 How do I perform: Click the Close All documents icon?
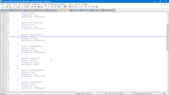(16, 7)
